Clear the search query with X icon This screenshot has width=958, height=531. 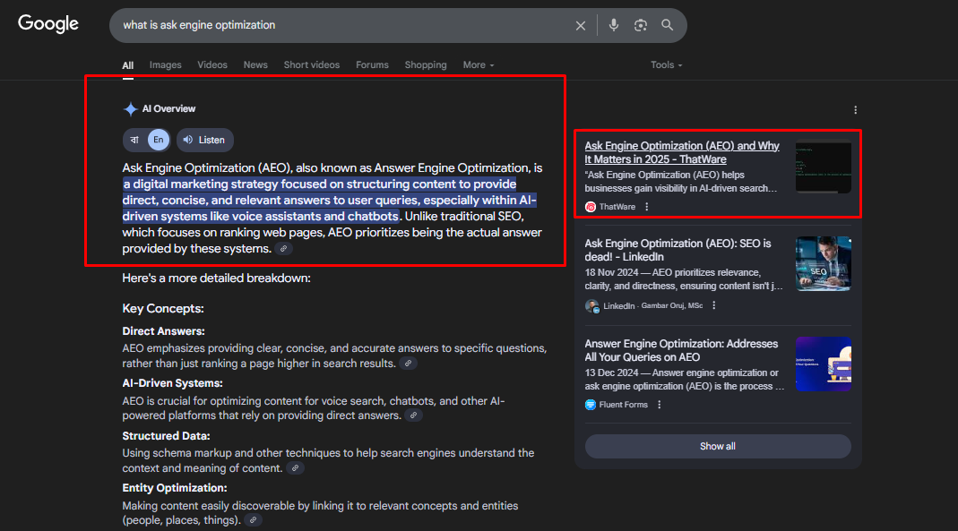tap(581, 26)
